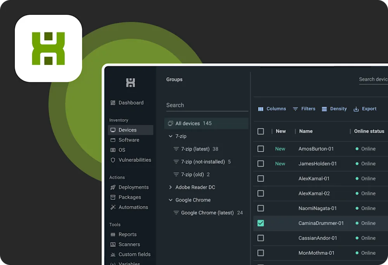Click the Reports icon
Image resolution: width=388 pixels, height=265 pixels.
(113, 235)
